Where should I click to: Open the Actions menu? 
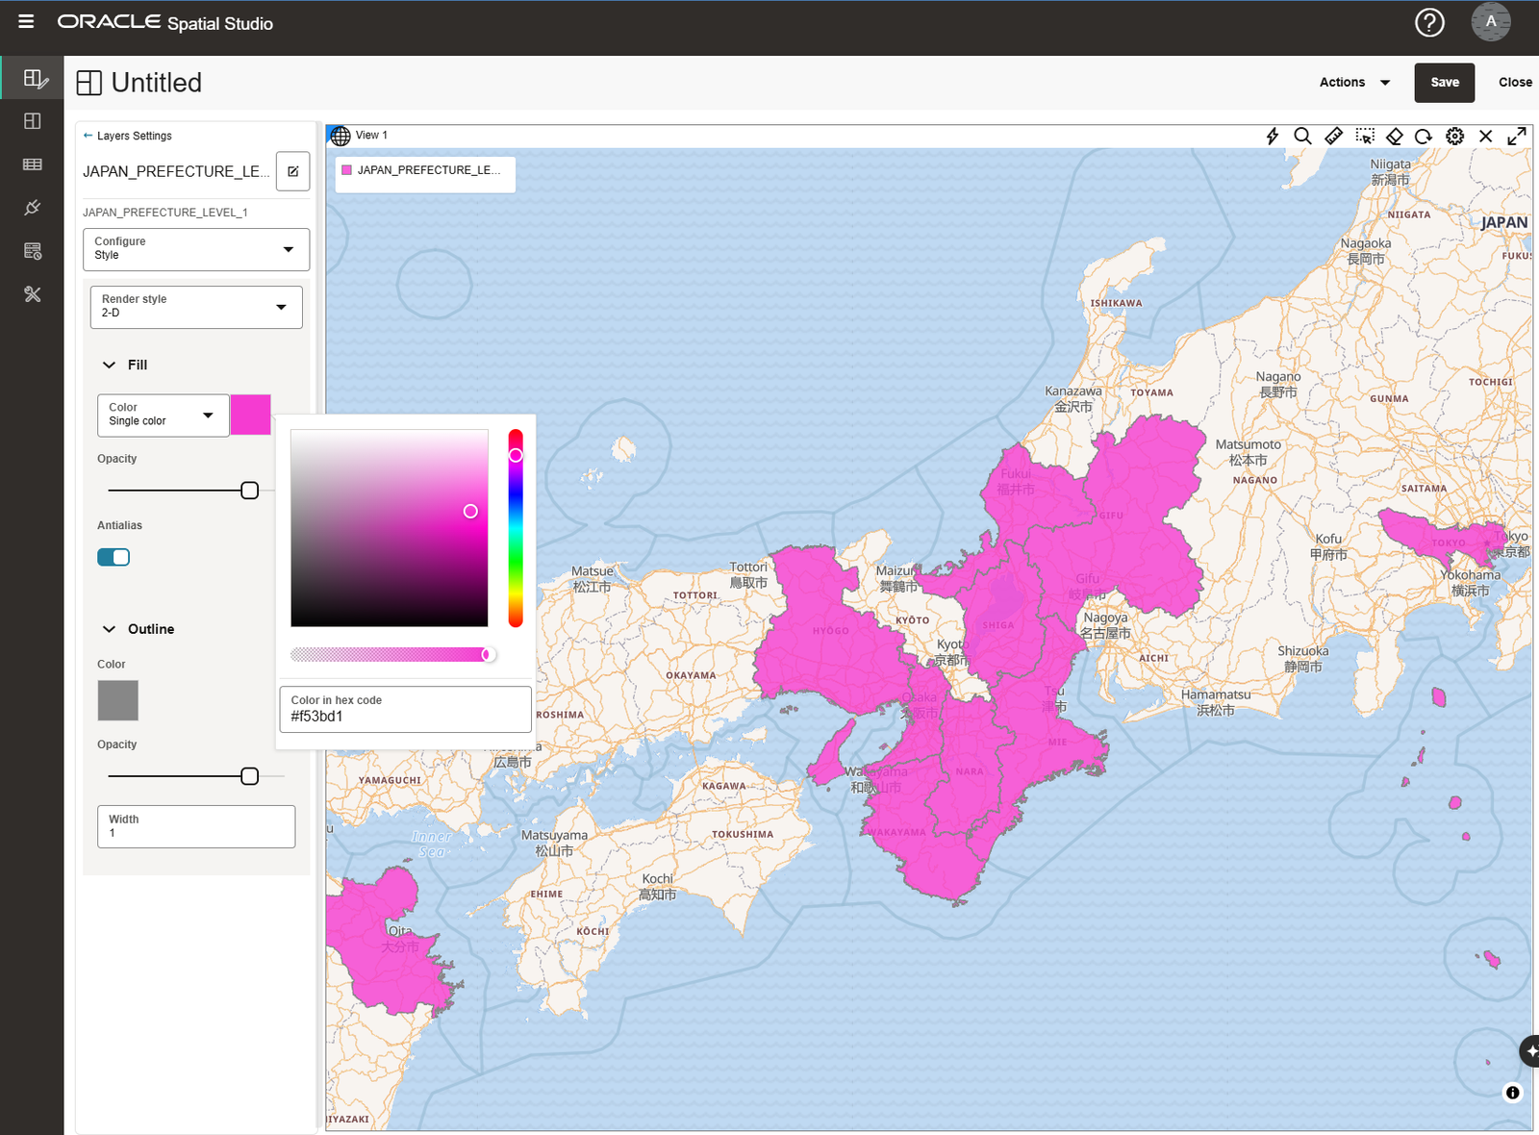click(1353, 83)
